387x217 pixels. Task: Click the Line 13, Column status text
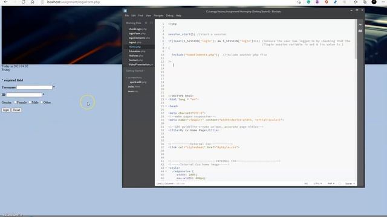coord(165,183)
